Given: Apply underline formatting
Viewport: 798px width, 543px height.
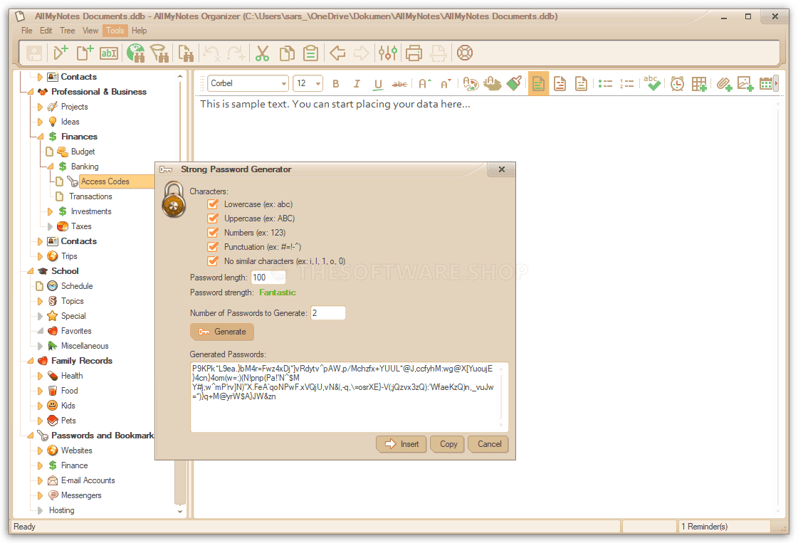Looking at the screenshot, I should (378, 84).
